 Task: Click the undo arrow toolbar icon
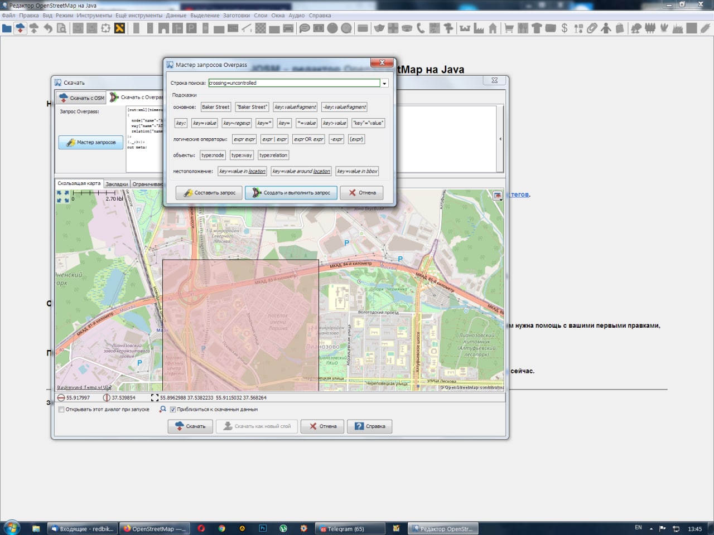(x=48, y=28)
